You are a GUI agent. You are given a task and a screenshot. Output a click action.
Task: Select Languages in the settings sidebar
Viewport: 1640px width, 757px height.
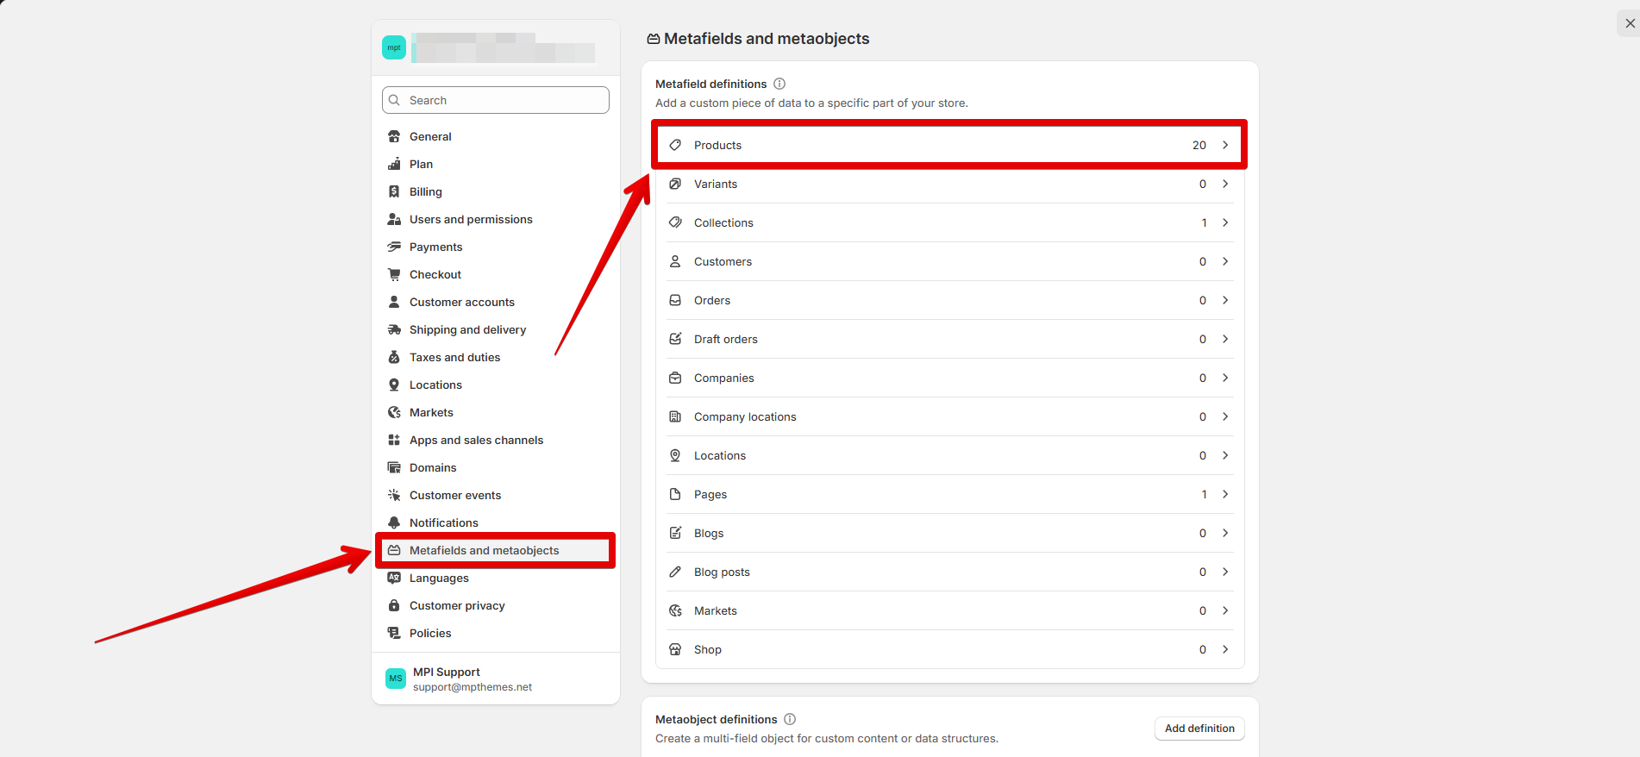click(x=439, y=578)
